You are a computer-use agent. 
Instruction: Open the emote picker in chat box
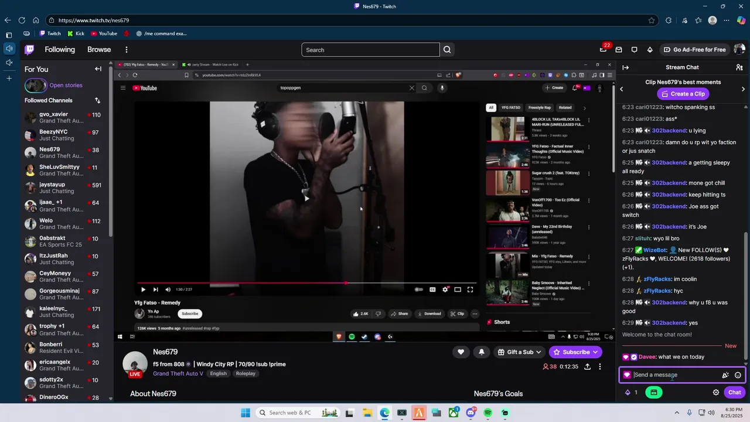tap(738, 375)
